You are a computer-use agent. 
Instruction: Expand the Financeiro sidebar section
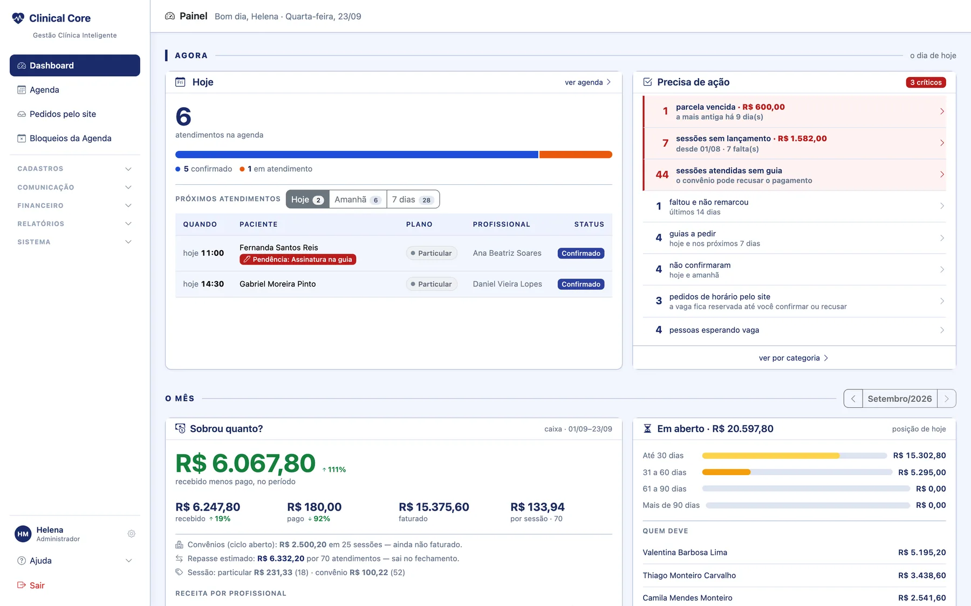74,205
